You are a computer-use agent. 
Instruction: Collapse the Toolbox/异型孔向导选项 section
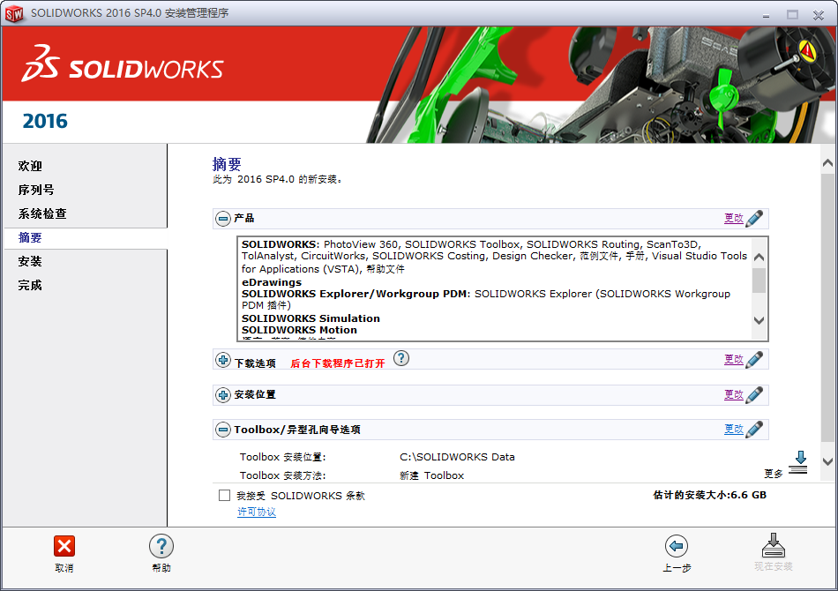tap(223, 429)
